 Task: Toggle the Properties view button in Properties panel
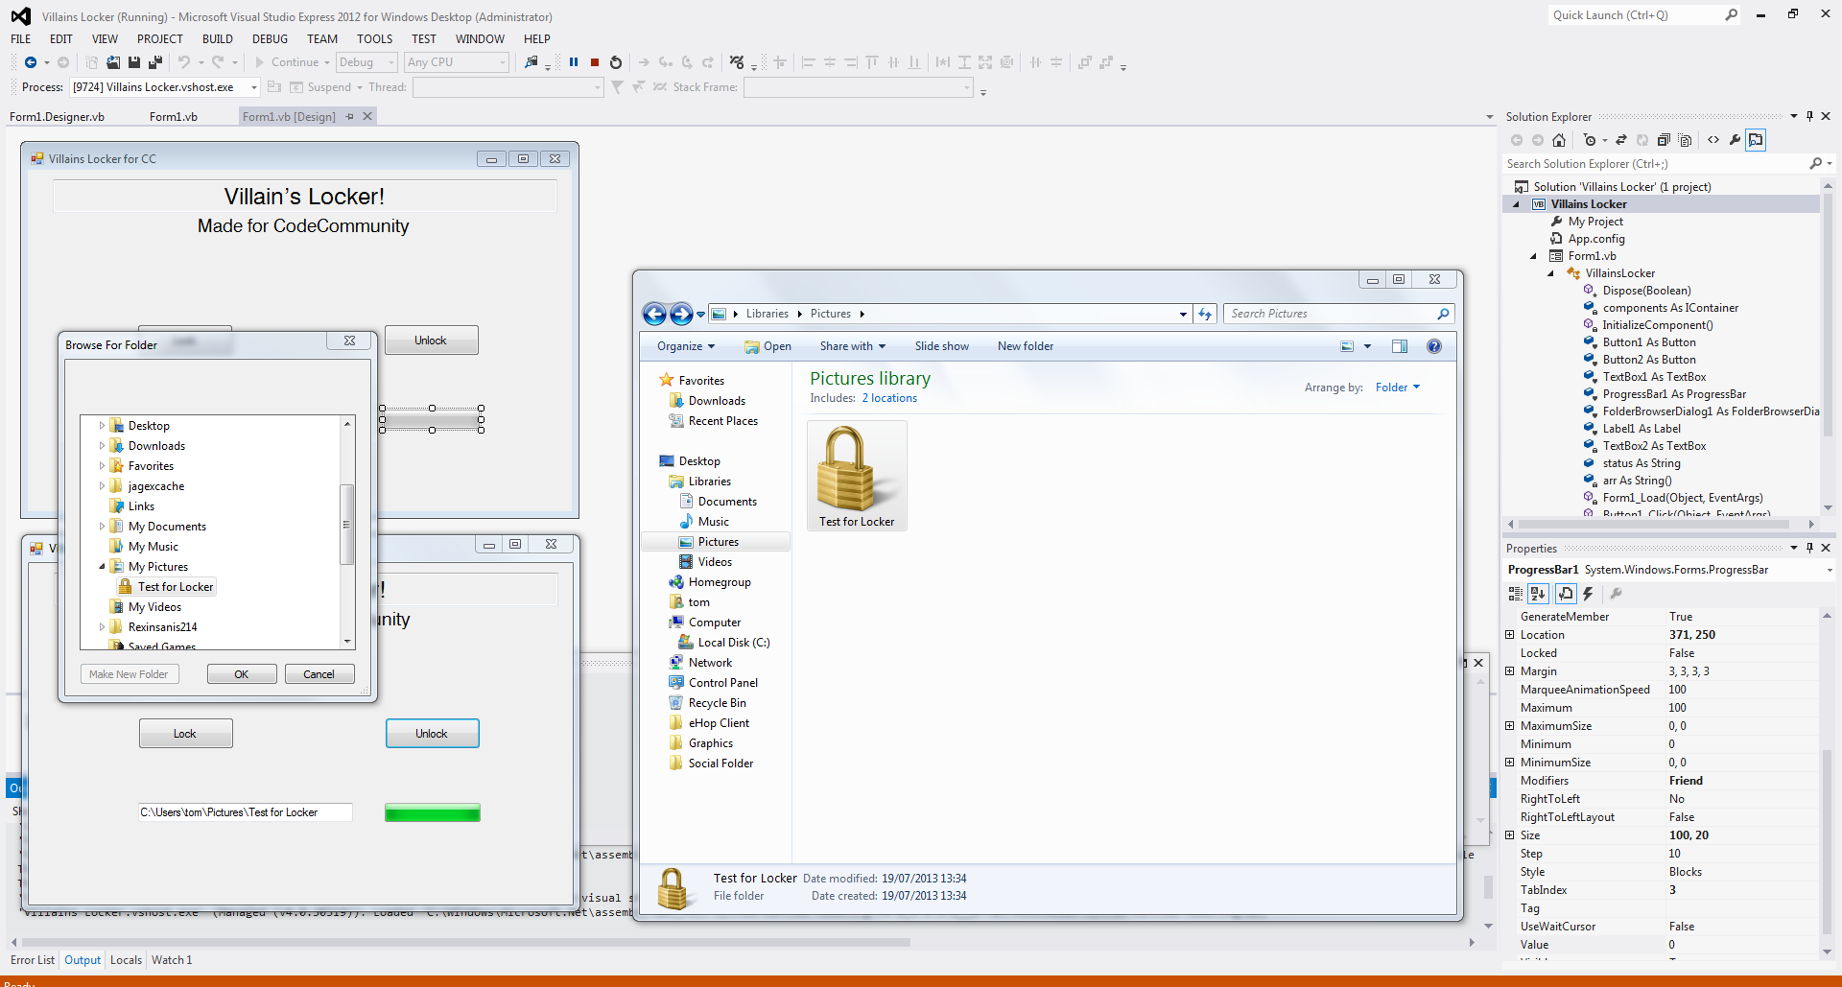click(1566, 594)
